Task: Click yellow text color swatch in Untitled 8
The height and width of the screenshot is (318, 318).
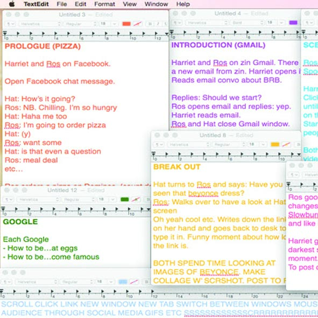Action: [x=275, y=144]
